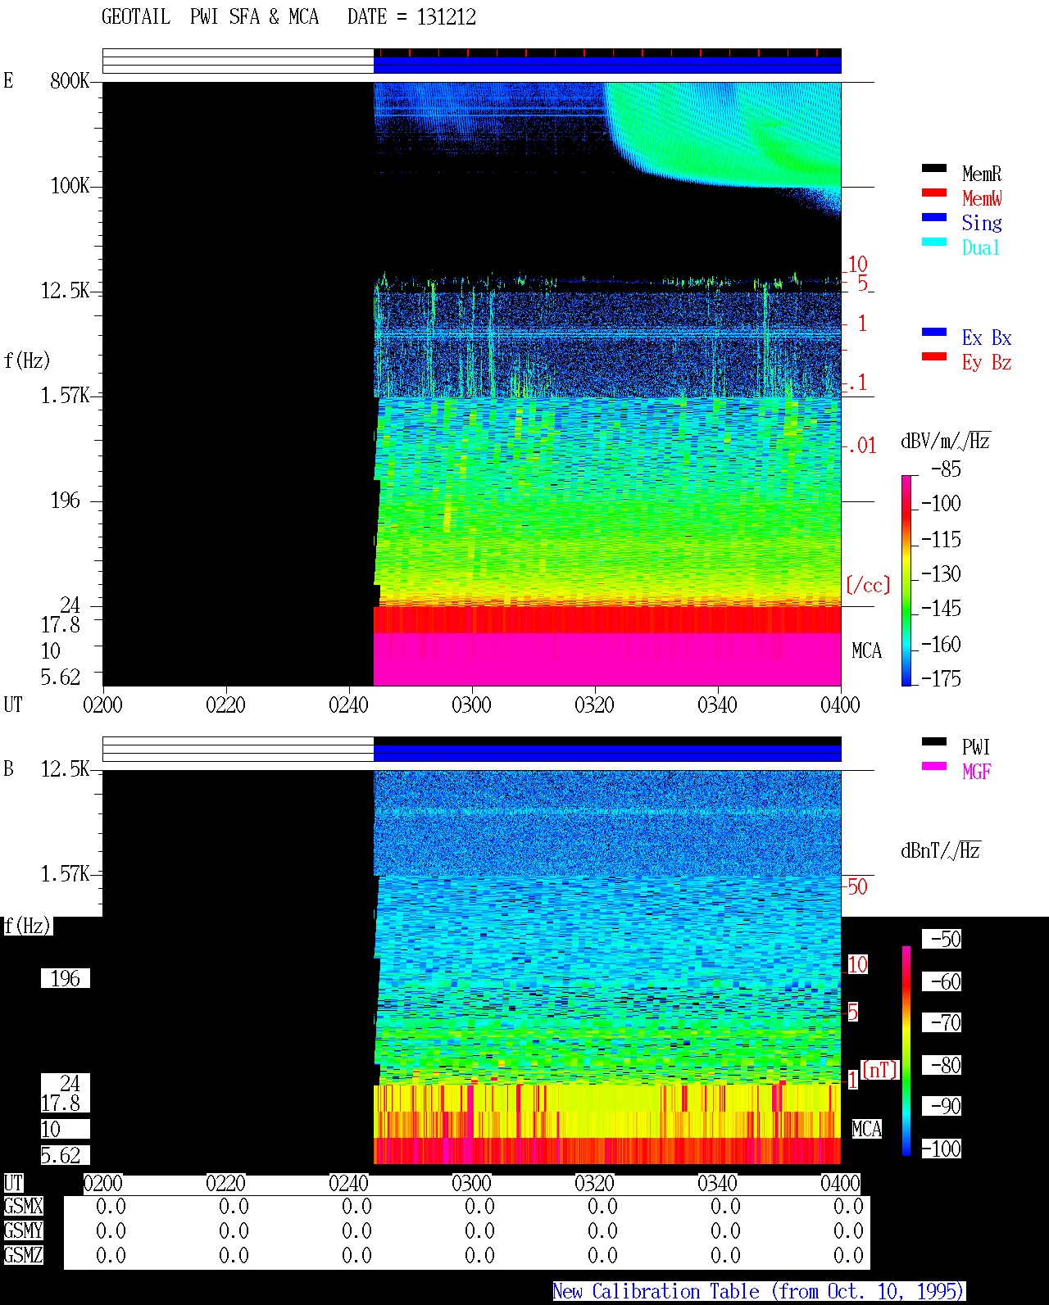Click the 0320 tick under the E panel
This screenshot has height=1305, width=1049.
tap(594, 705)
